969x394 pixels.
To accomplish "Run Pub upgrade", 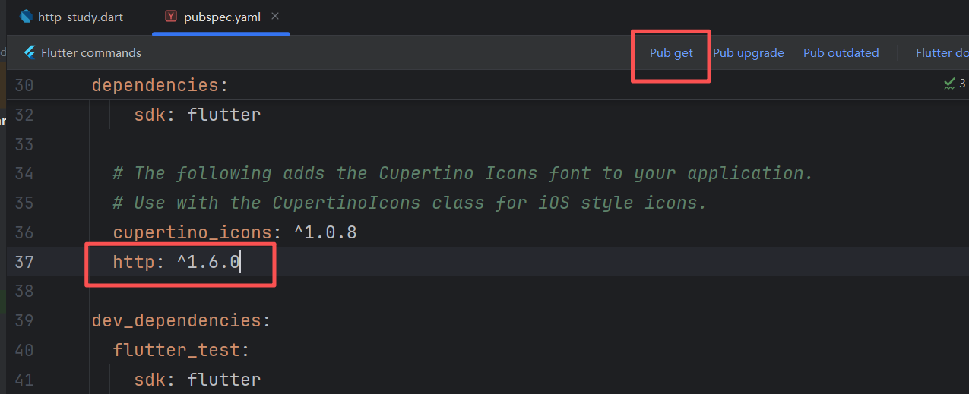I will (748, 53).
